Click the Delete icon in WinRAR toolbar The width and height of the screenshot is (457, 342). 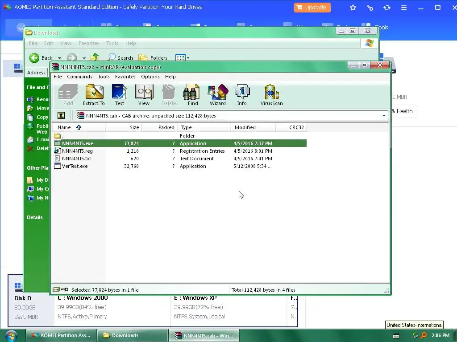coord(169,95)
